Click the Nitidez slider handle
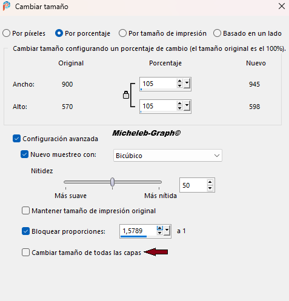 113,182
